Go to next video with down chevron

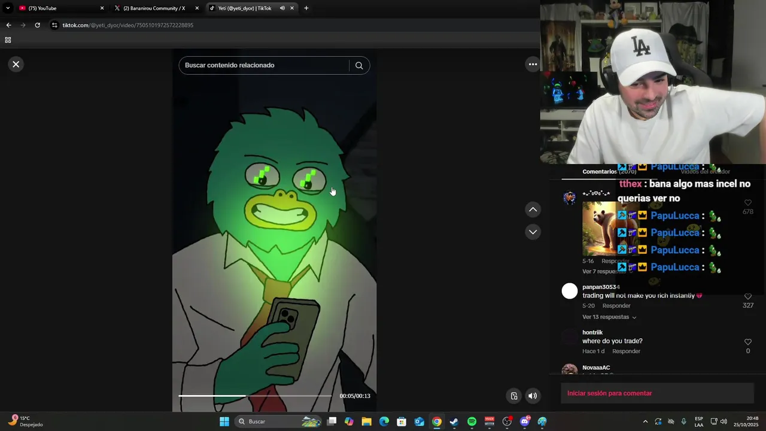click(533, 232)
